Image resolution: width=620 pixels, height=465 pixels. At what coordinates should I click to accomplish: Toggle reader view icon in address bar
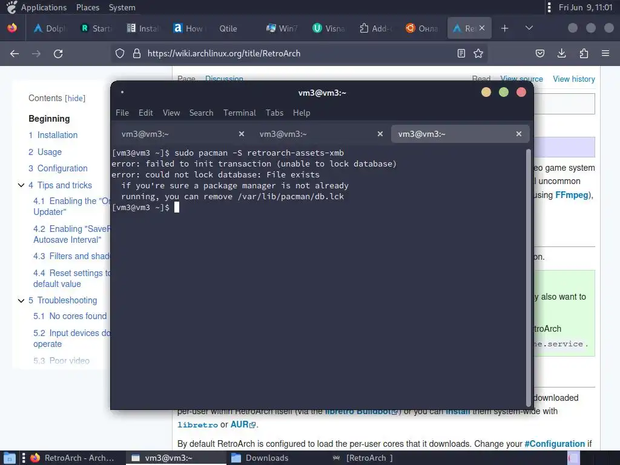(461, 53)
